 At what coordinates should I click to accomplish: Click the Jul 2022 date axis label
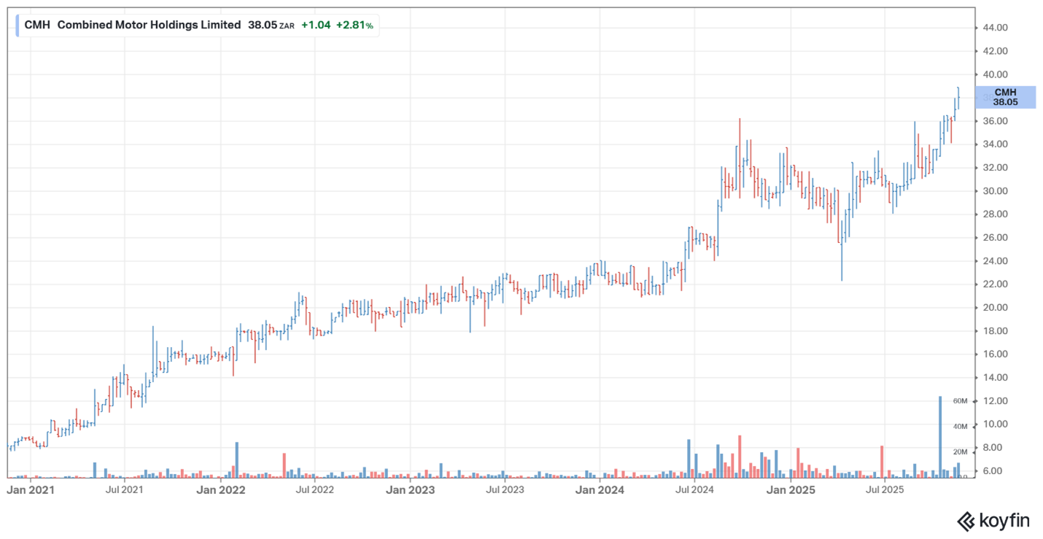(x=314, y=489)
